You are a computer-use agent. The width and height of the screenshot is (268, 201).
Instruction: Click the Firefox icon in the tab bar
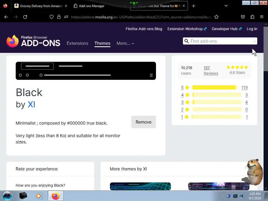tap(5, 6)
